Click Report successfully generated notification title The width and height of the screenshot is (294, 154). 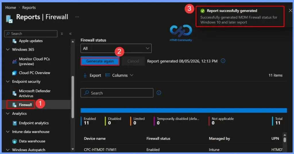tap(232, 11)
